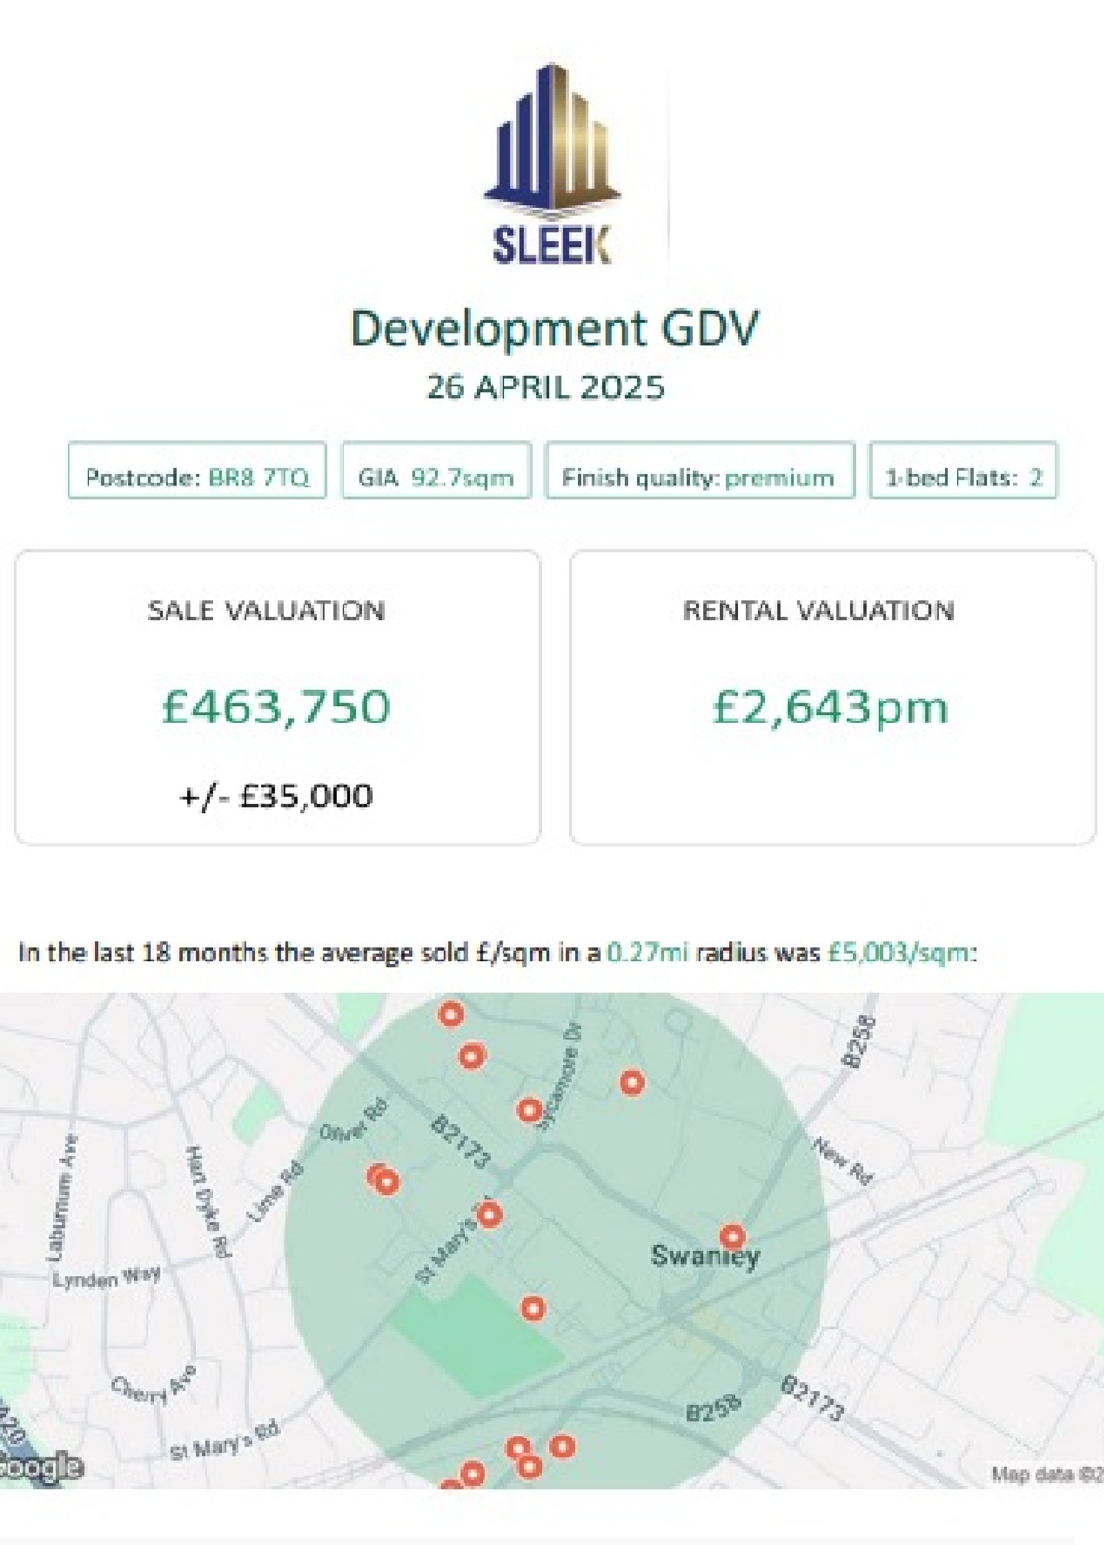The width and height of the screenshot is (1104, 1545).
Task: Select the easternmost marker in the northern cluster
Action: tap(632, 1082)
